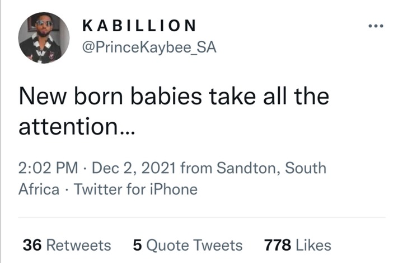This screenshot has height=263, width=403.
Task: Click the bold number 5 before Quote Tweets
Action: (x=137, y=245)
